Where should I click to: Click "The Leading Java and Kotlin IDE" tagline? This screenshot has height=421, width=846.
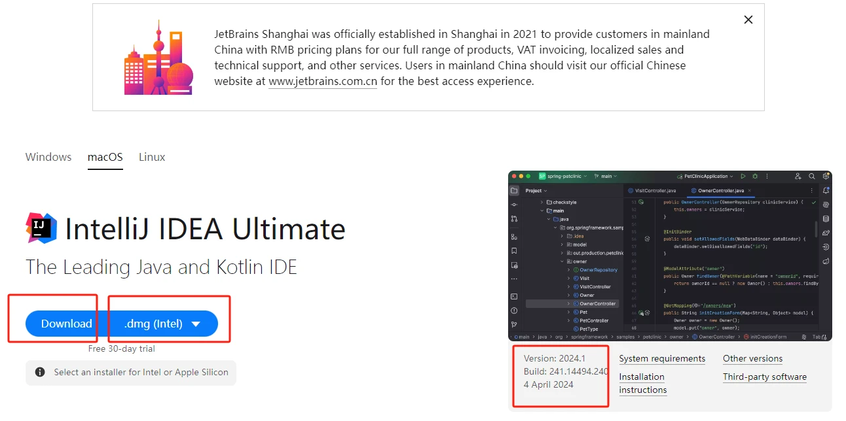pos(161,267)
